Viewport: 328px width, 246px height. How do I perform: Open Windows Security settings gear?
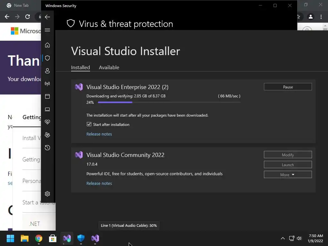click(x=47, y=194)
